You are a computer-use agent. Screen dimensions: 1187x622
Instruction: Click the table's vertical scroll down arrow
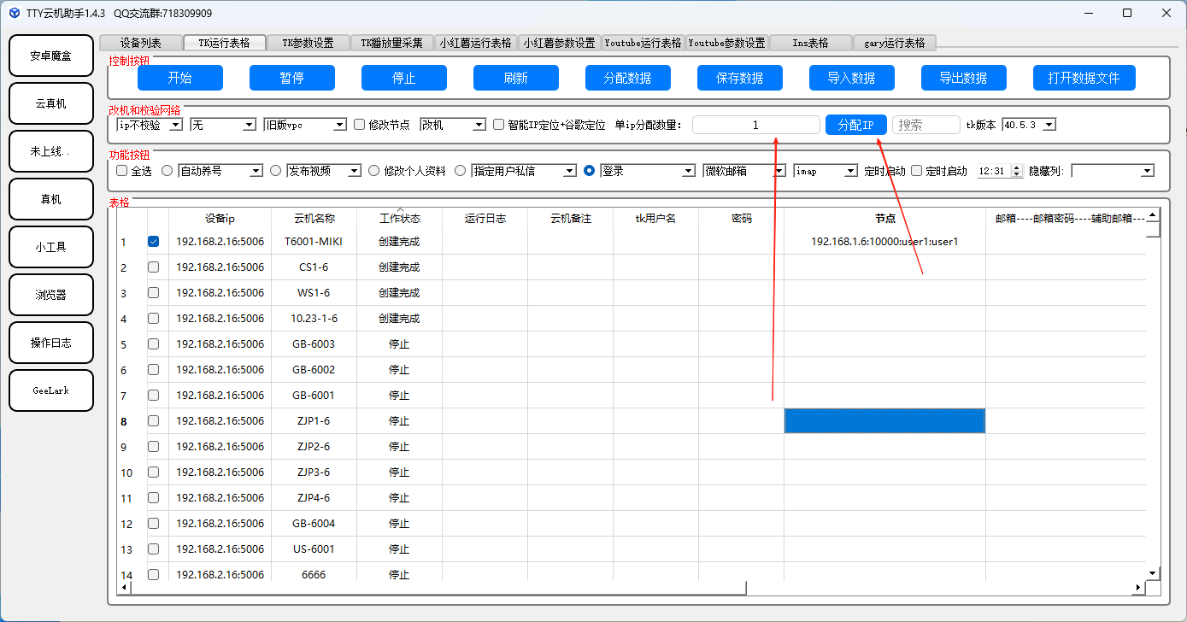point(1152,572)
